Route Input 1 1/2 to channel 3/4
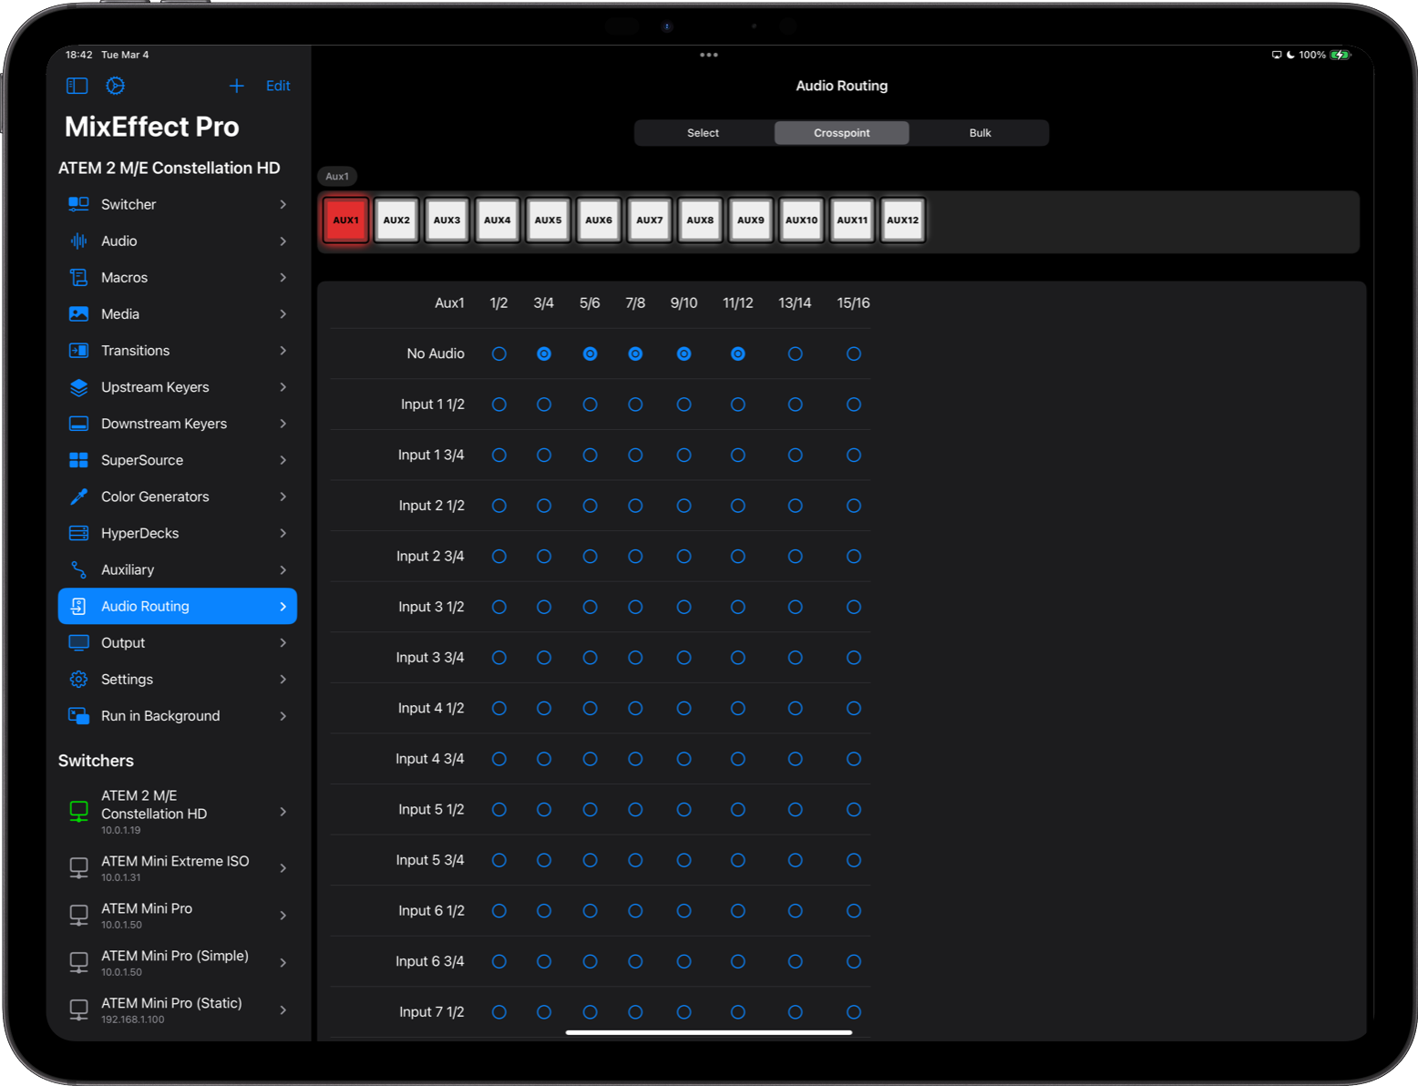The height and width of the screenshot is (1086, 1418). [x=544, y=405]
